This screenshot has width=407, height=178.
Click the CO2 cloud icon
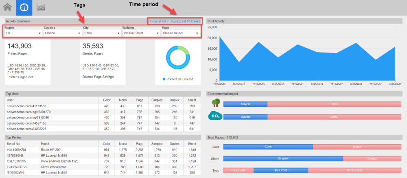tap(215, 116)
